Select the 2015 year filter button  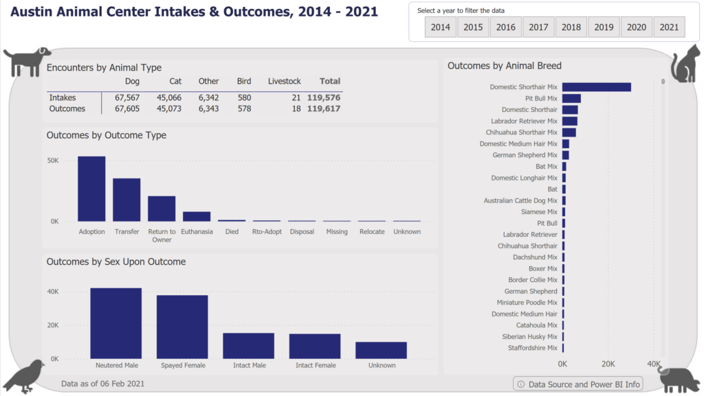tap(473, 27)
